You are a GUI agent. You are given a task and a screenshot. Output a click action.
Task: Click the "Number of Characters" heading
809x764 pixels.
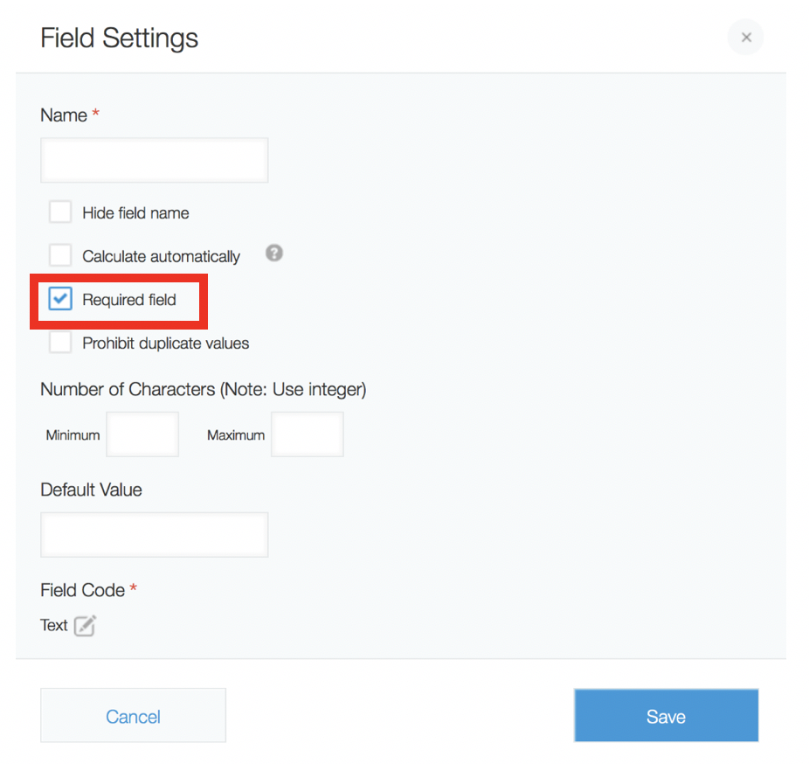click(x=203, y=390)
